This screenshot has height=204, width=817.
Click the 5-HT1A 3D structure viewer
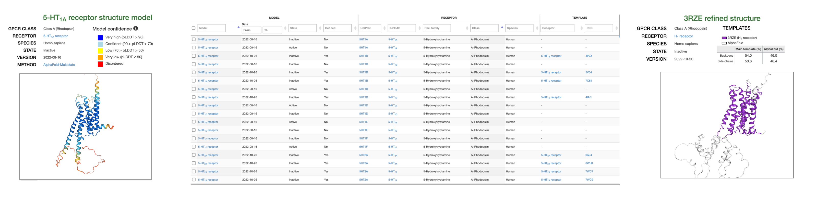pos(85,127)
